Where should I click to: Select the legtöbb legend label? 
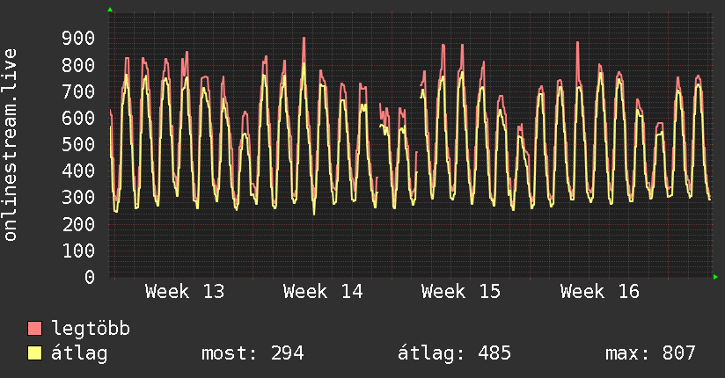tap(91, 328)
